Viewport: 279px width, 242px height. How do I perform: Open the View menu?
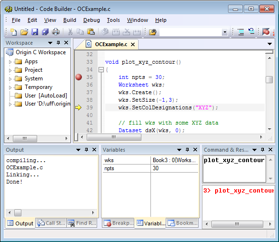pyautogui.click(x=50, y=20)
